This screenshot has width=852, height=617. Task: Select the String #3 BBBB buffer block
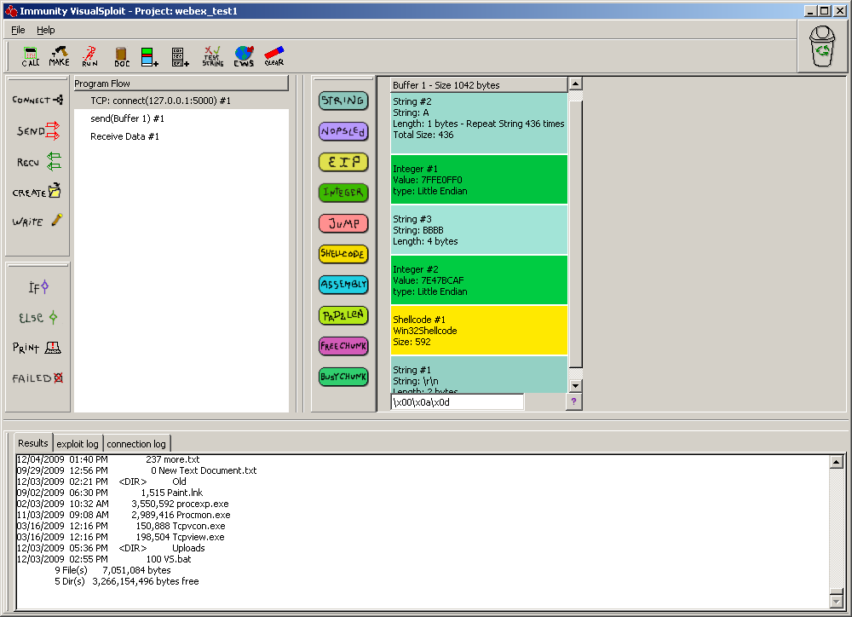click(x=479, y=230)
